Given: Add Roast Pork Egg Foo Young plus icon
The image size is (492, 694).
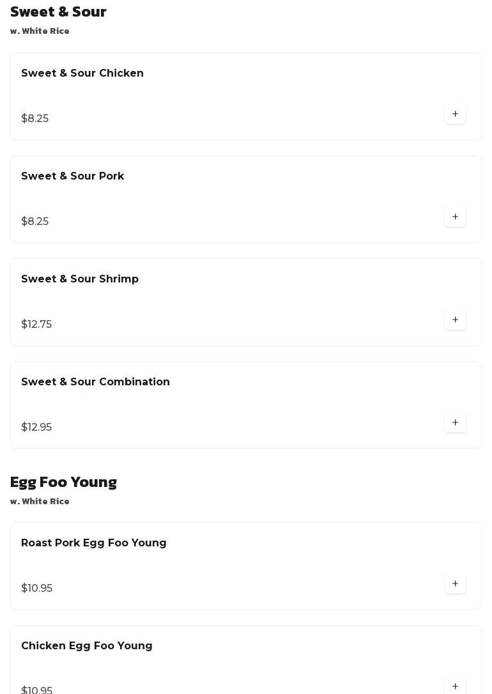Looking at the screenshot, I should (455, 584).
